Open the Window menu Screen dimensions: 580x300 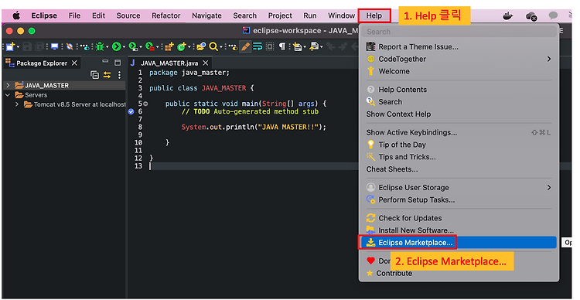[x=341, y=15]
